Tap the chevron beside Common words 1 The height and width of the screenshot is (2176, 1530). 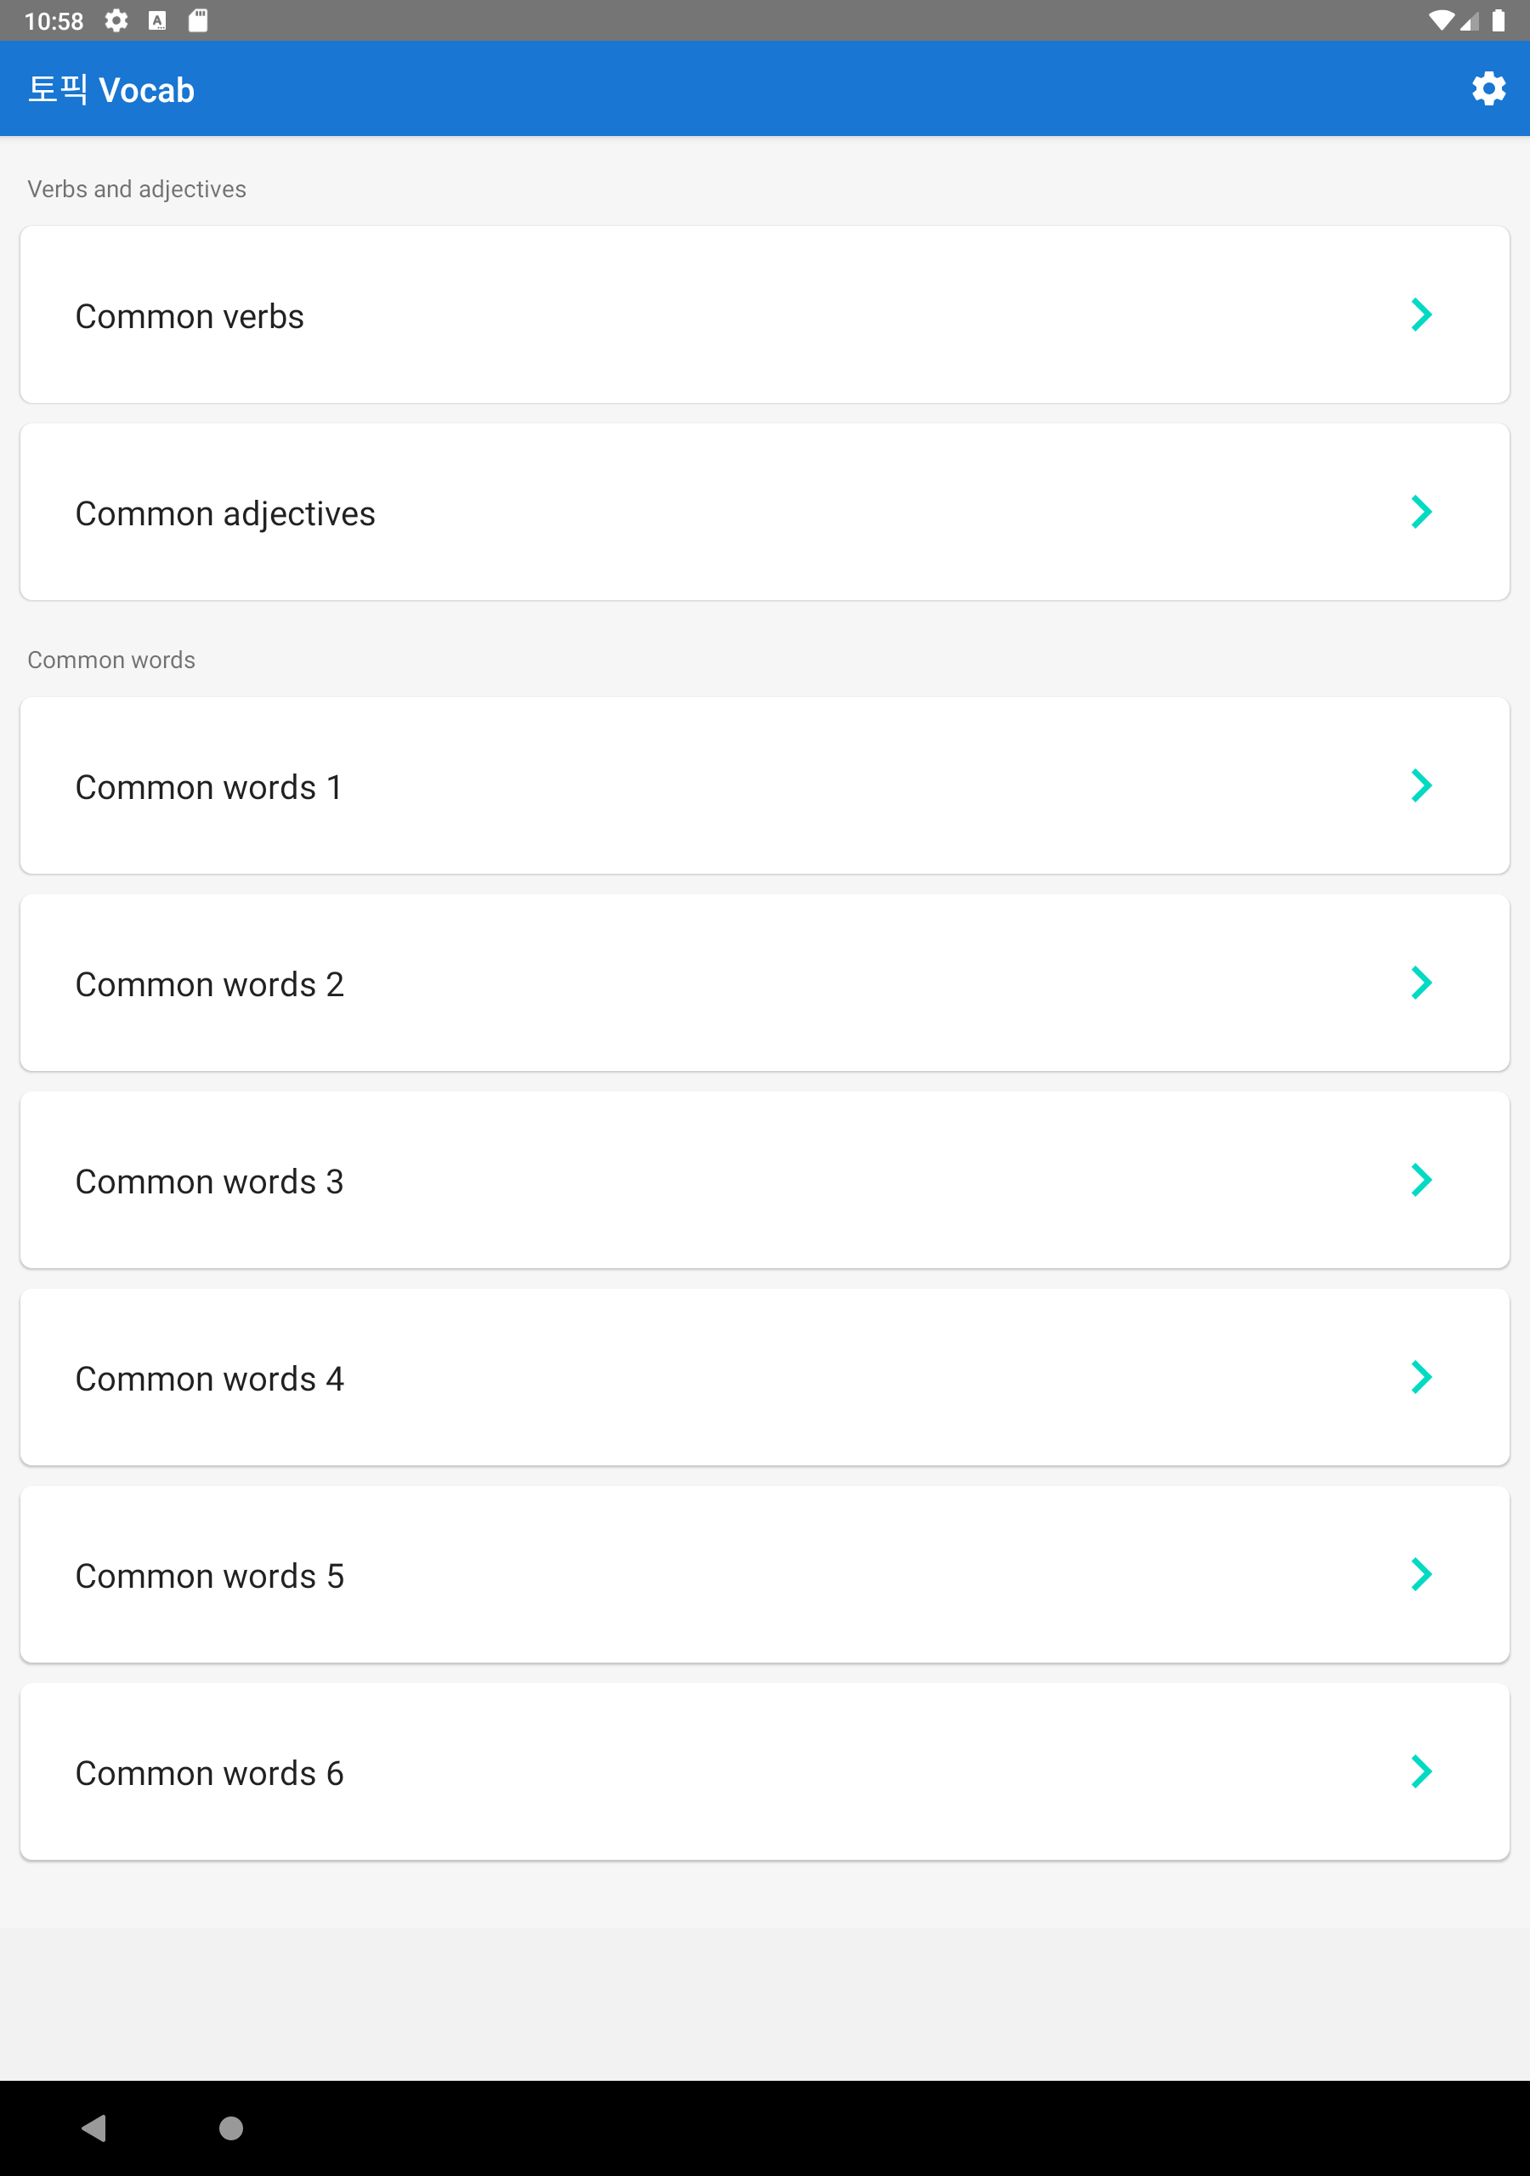tap(1421, 785)
